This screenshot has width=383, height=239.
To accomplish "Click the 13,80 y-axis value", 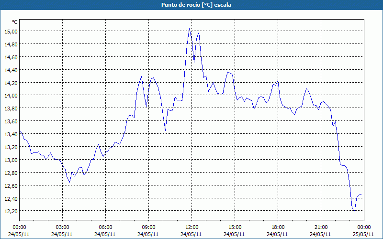I will pos(11,109).
